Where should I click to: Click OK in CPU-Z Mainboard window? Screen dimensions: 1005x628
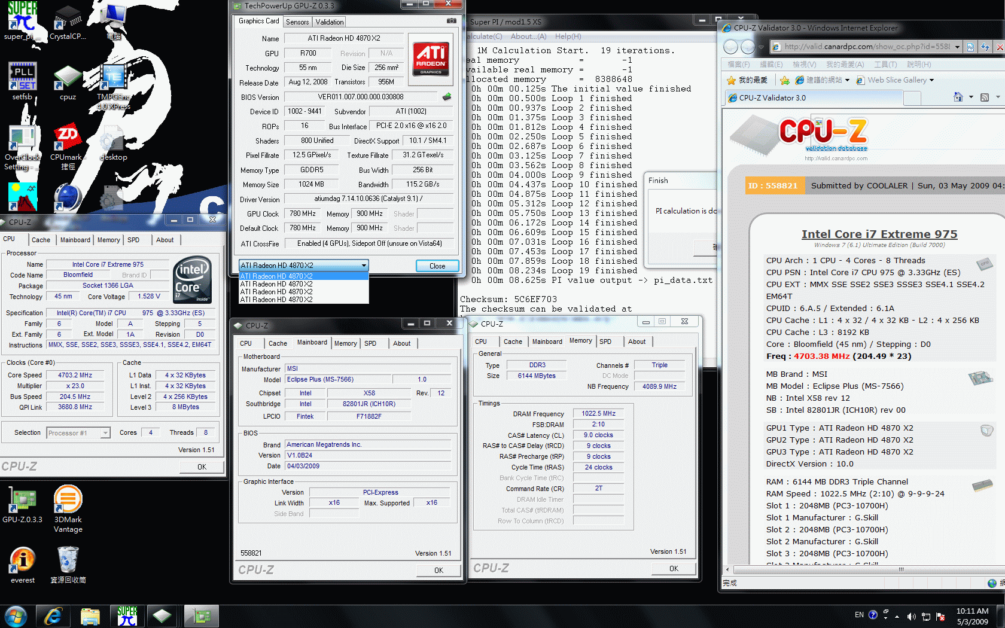(438, 570)
